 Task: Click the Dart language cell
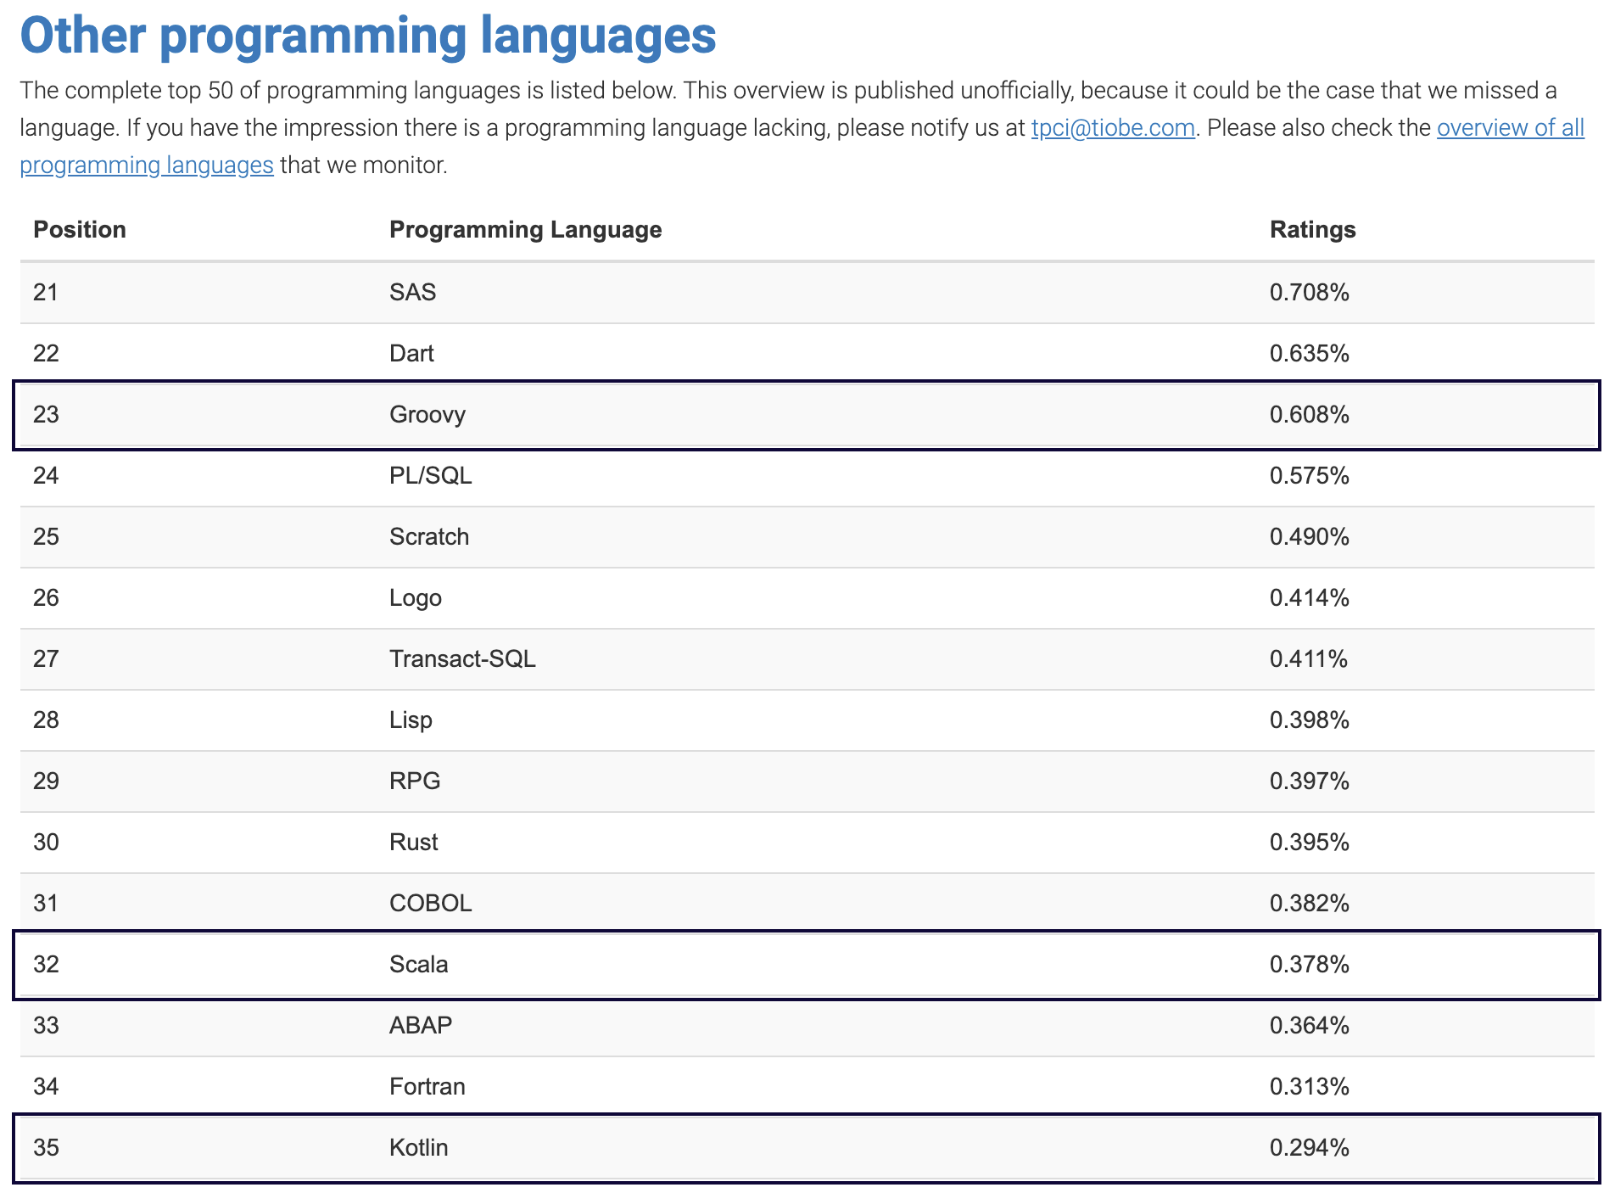411,354
